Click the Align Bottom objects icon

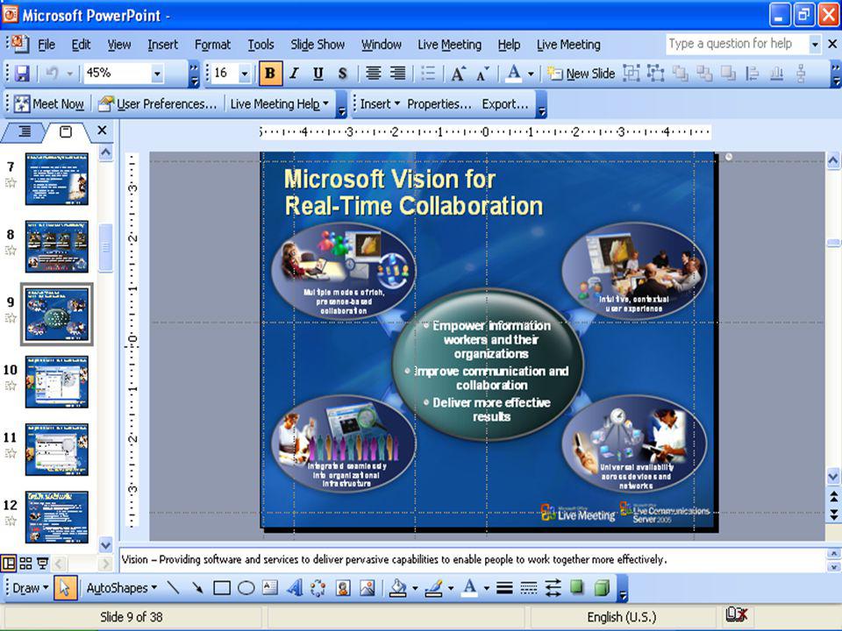click(x=776, y=73)
